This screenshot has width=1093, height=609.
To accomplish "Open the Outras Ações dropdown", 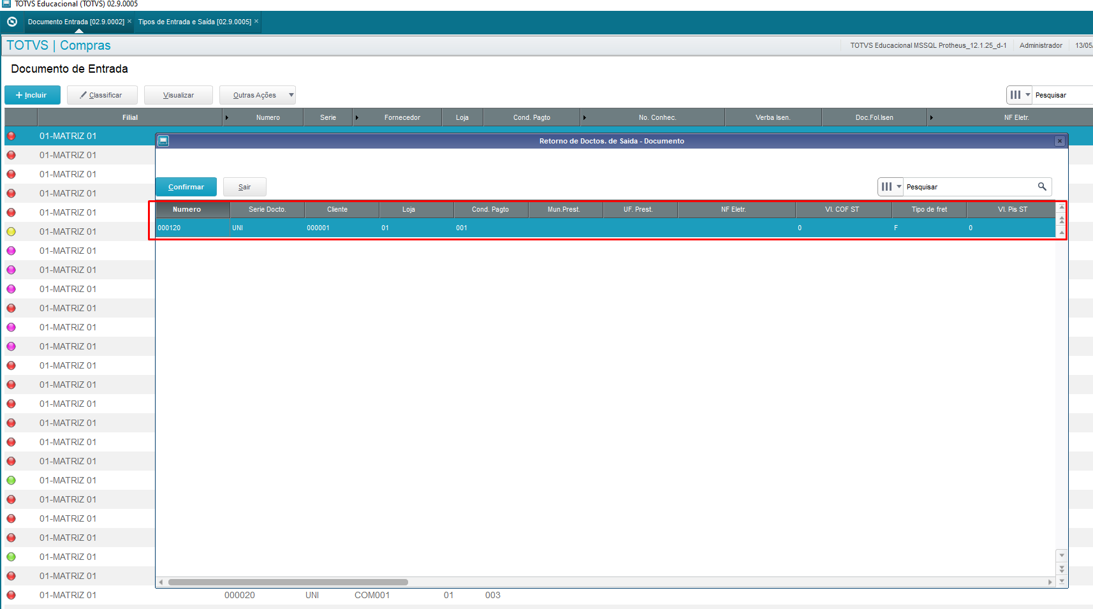I will coord(258,95).
